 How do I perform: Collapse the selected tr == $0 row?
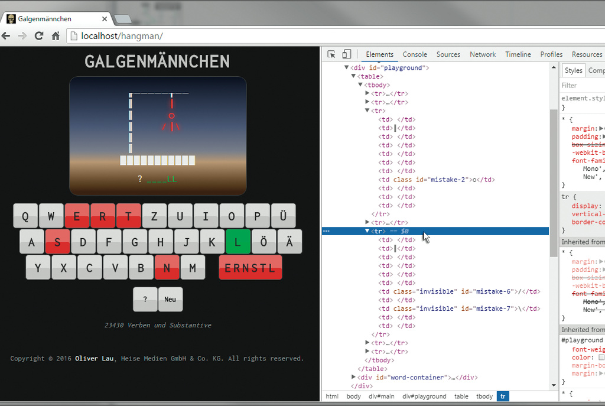(x=367, y=231)
